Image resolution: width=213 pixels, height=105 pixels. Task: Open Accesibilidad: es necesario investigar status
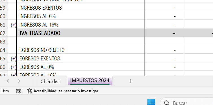[66, 91]
